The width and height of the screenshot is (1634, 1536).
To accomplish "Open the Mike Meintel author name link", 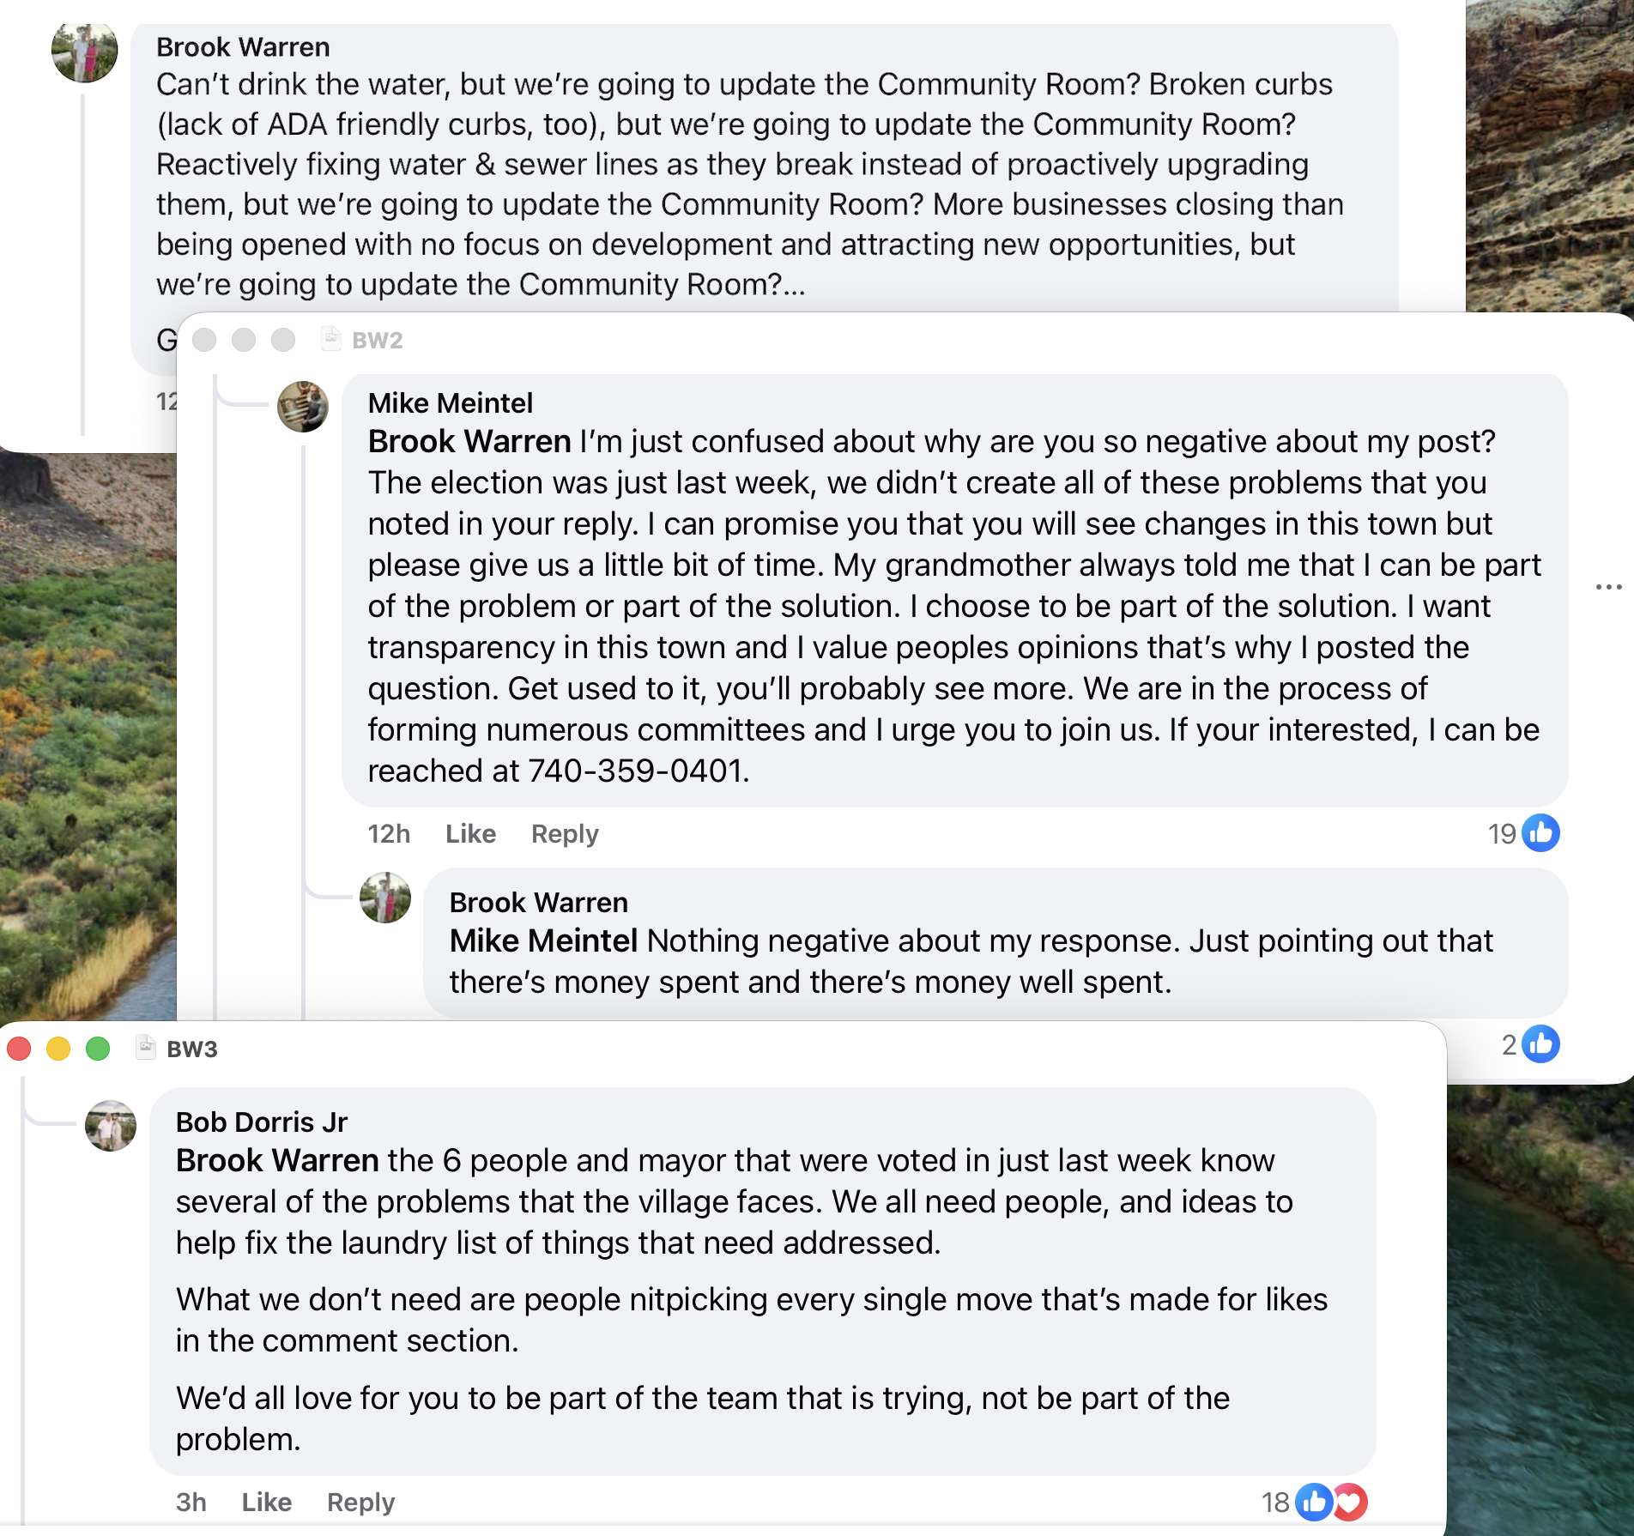I will (x=450, y=403).
